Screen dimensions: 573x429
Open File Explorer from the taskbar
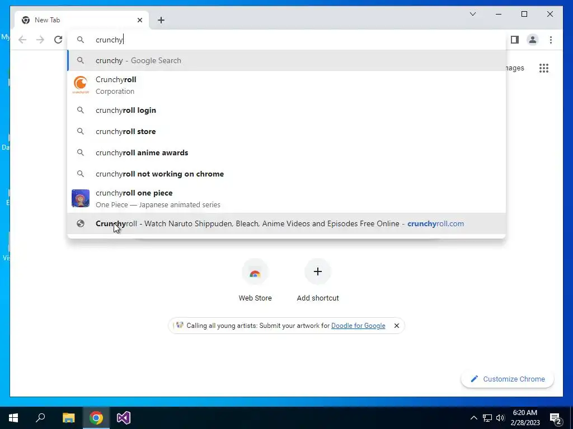tap(68, 418)
